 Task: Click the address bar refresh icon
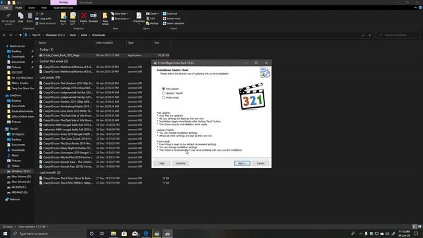point(369,35)
